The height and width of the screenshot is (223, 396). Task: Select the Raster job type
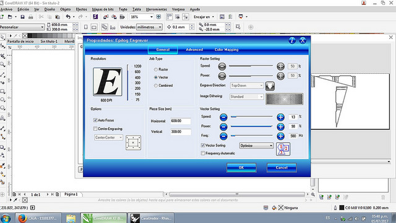pos(156,69)
